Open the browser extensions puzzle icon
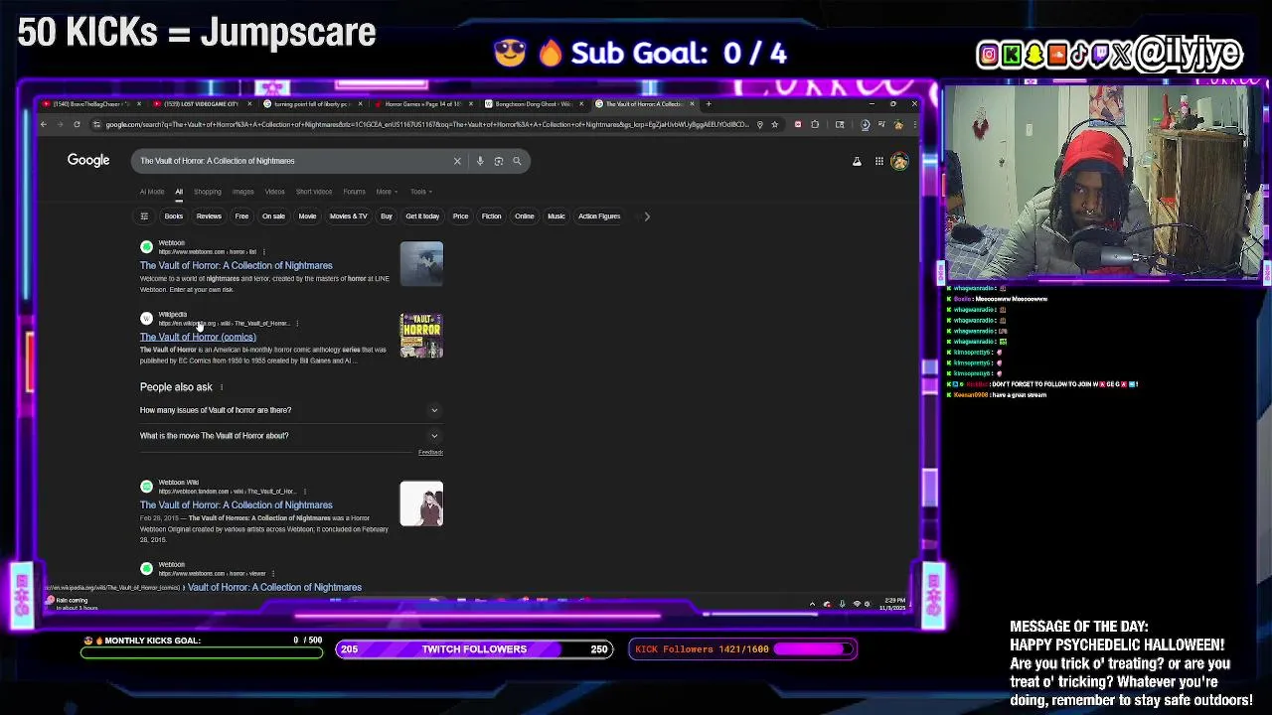The width and height of the screenshot is (1272, 715). click(x=815, y=124)
